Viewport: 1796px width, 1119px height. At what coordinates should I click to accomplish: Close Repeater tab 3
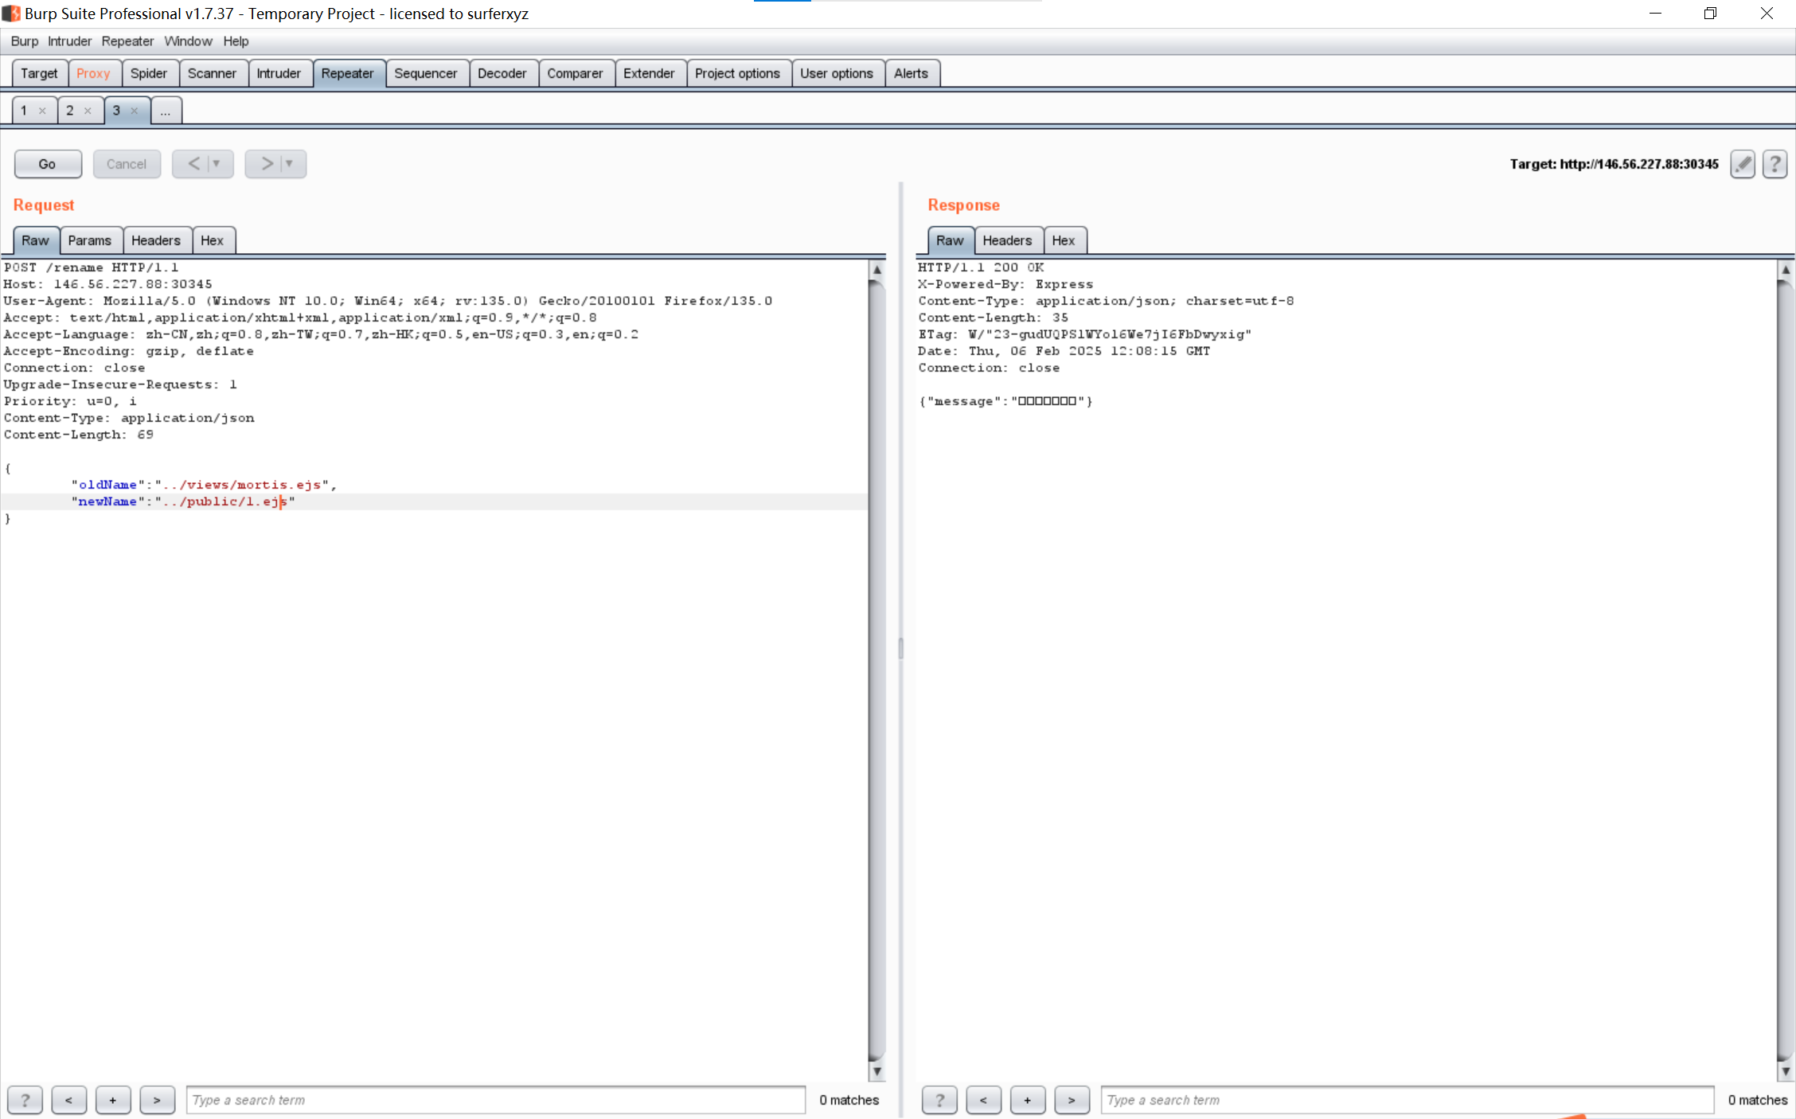(135, 111)
